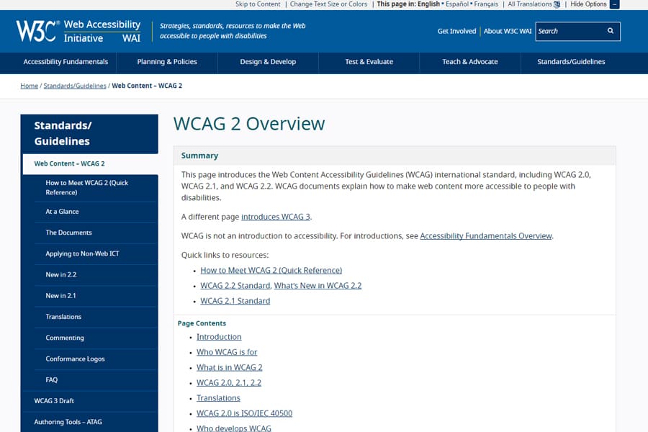Go to Standards/Guidelines breadcrumb

click(75, 86)
